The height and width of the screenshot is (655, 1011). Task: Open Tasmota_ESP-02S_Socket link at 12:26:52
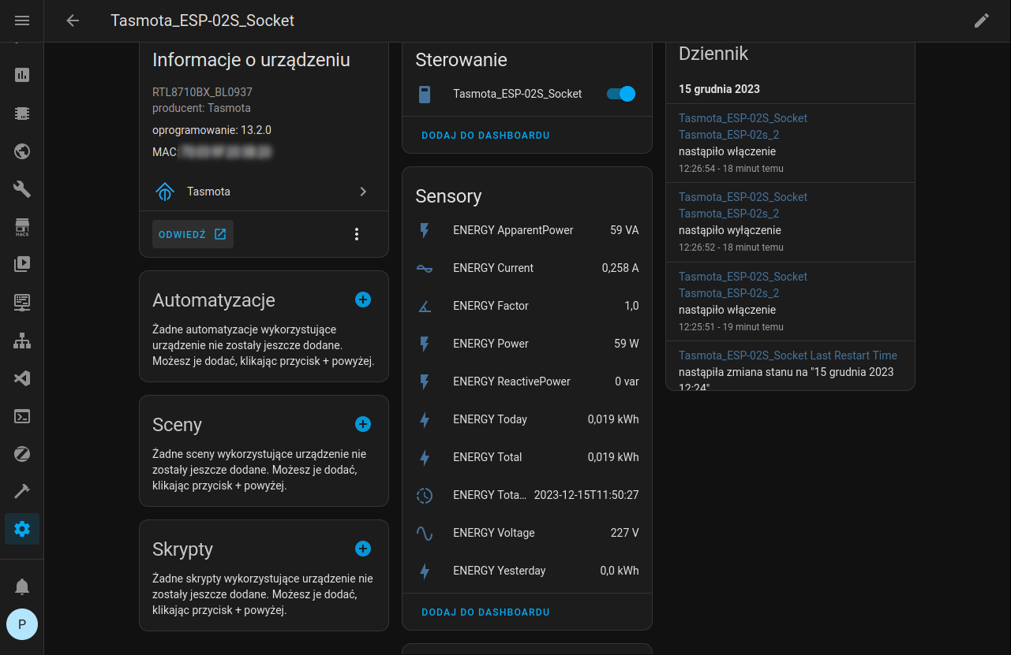click(743, 197)
